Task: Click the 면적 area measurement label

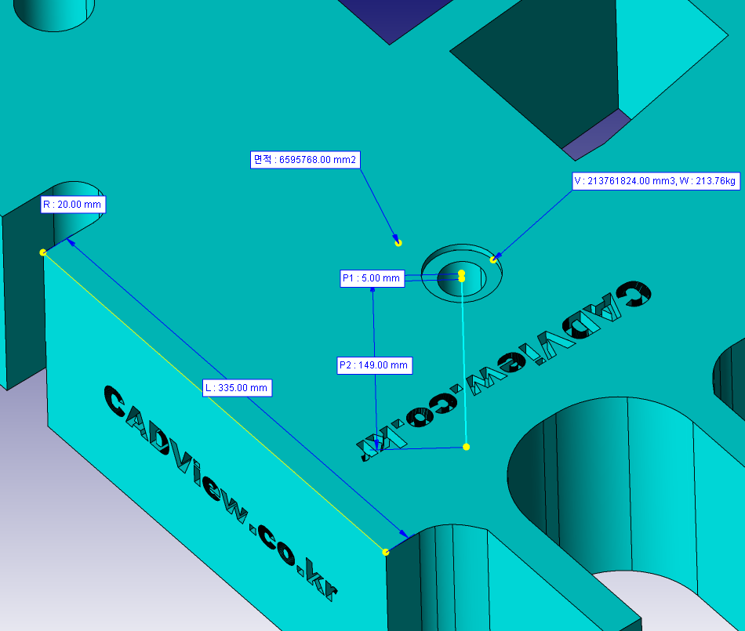Action: 304,160
